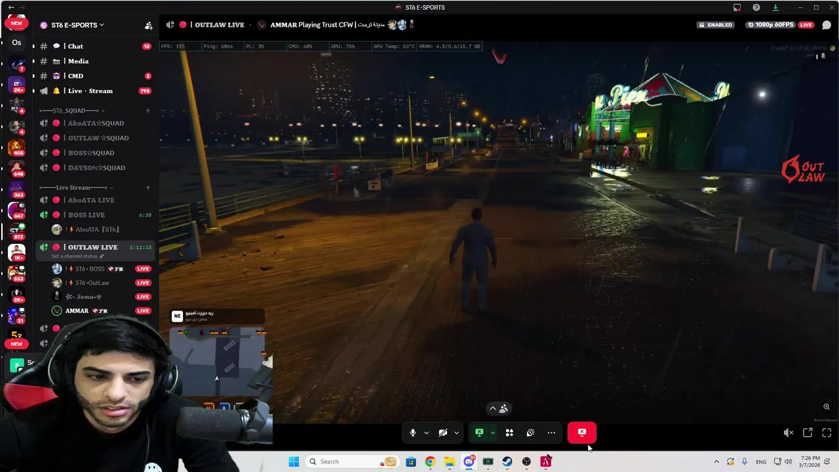The height and width of the screenshot is (472, 839).
Task: Open server with 648 badge
Action: pos(16,168)
